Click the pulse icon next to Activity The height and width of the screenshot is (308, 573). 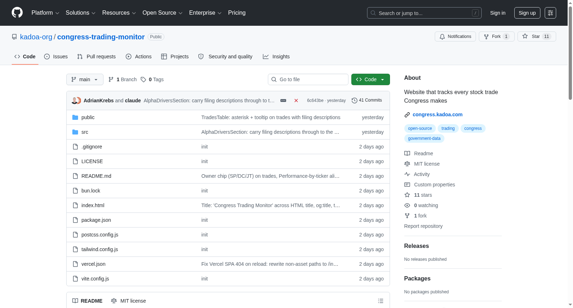coord(407,174)
